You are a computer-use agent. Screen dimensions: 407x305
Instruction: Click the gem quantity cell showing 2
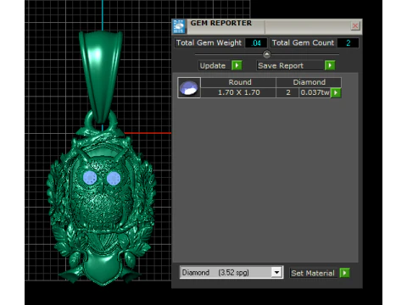288,92
